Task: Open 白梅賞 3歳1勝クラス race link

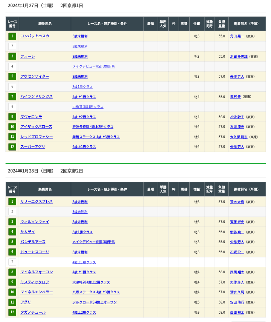Action: (x=88, y=107)
